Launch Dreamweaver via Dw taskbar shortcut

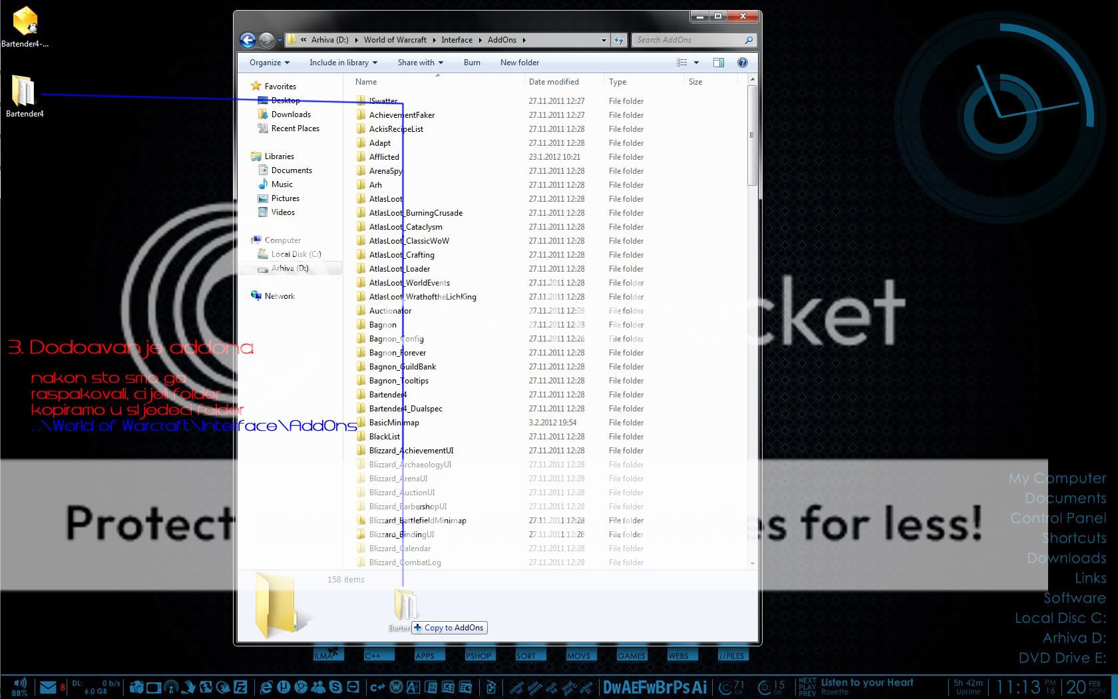pyautogui.click(x=612, y=688)
